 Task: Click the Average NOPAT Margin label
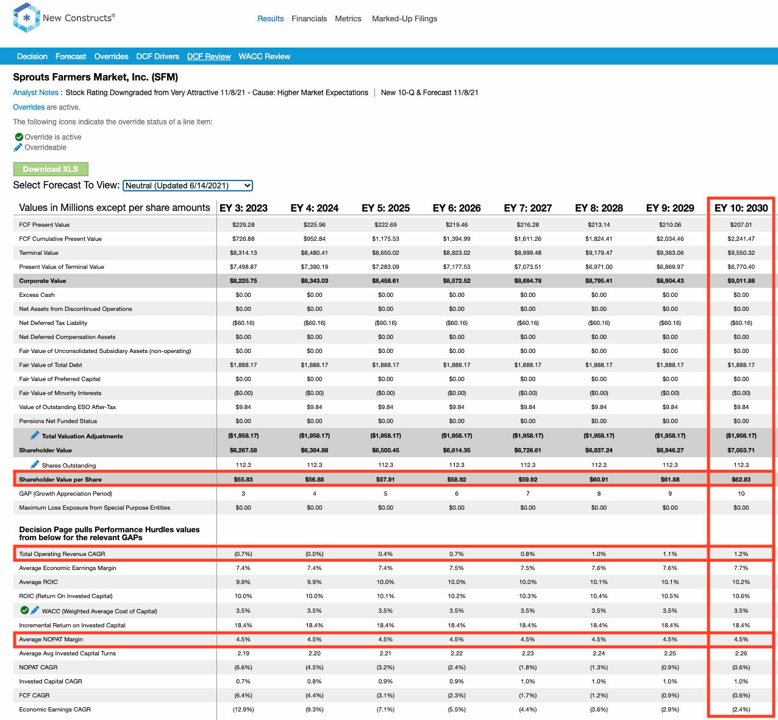coord(51,640)
